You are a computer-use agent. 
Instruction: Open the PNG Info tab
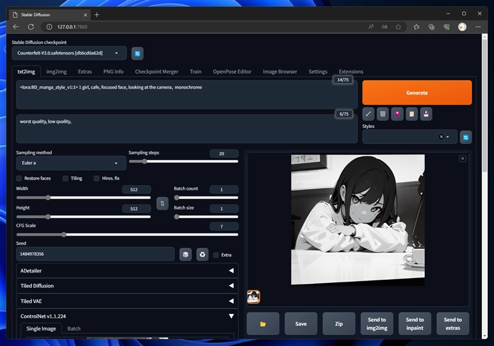click(114, 72)
